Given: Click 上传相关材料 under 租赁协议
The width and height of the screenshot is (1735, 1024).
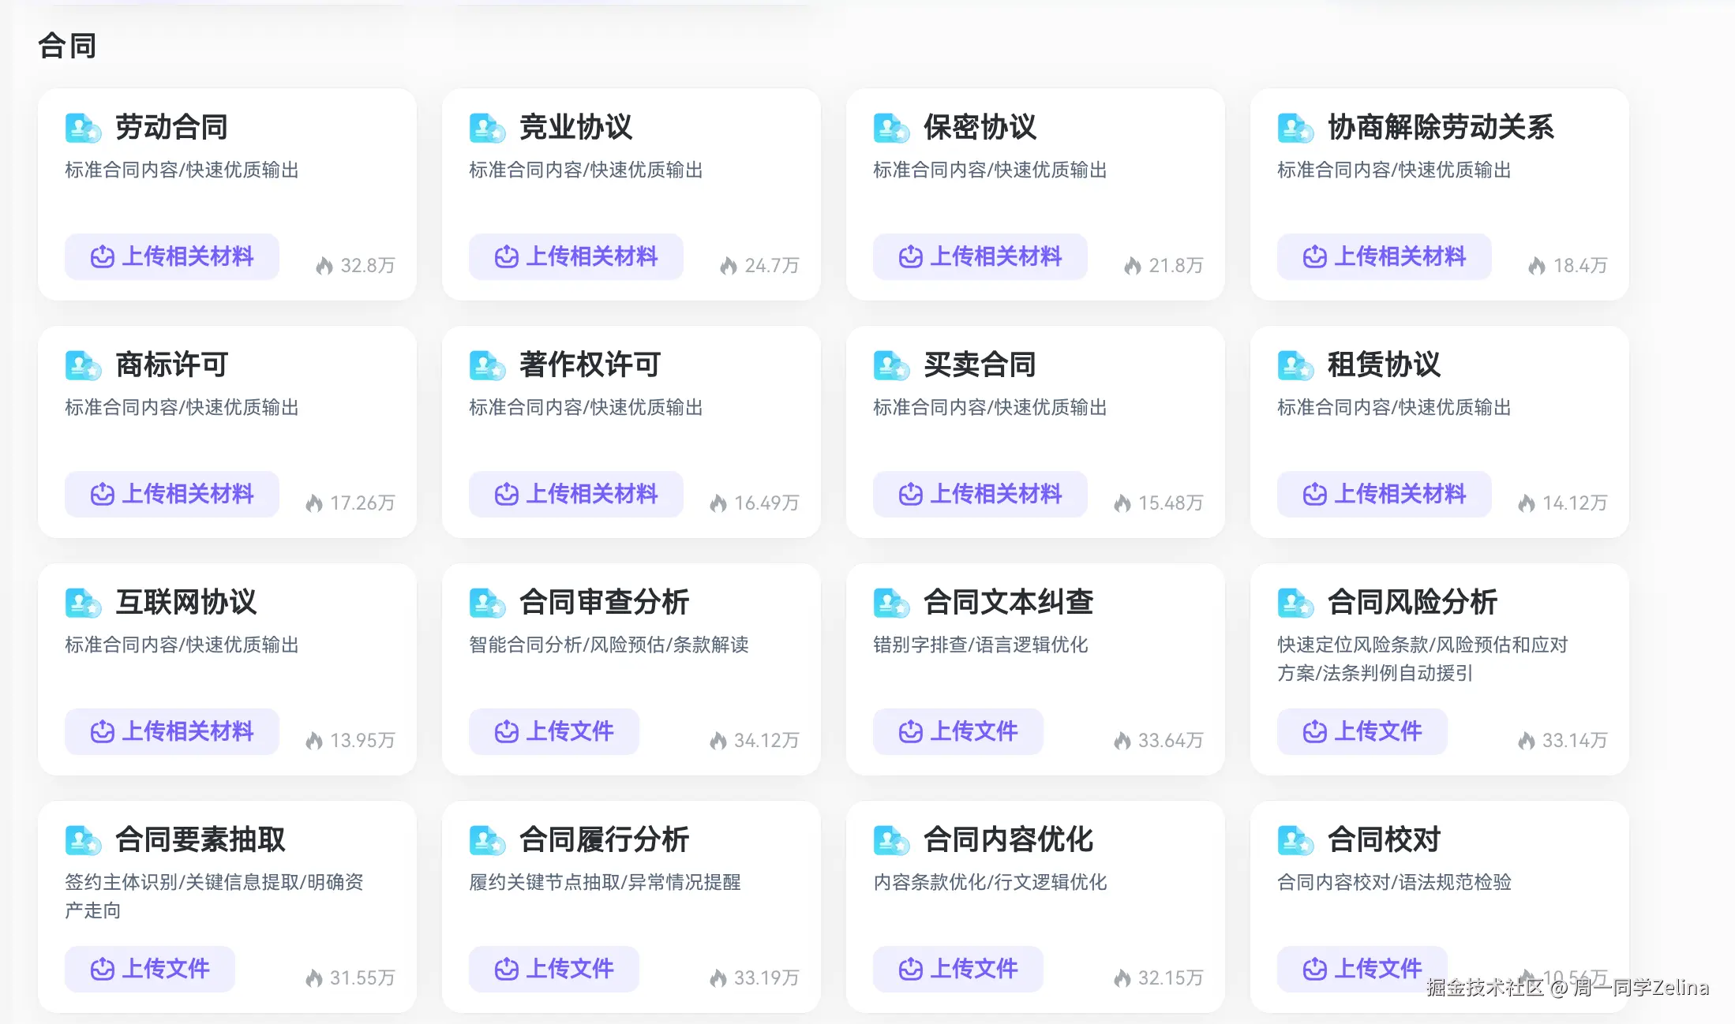Looking at the screenshot, I should click(1383, 495).
